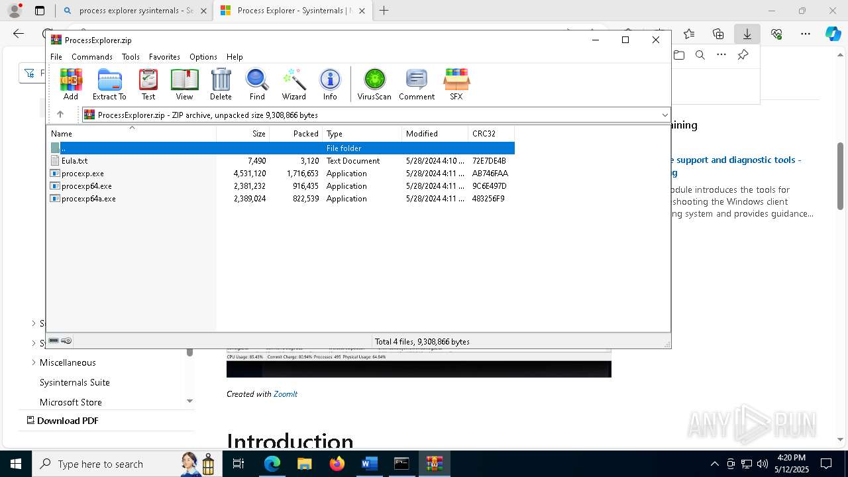Screen dimensions: 848x477
Task: Open Word from the taskbar
Action: (x=369, y=464)
